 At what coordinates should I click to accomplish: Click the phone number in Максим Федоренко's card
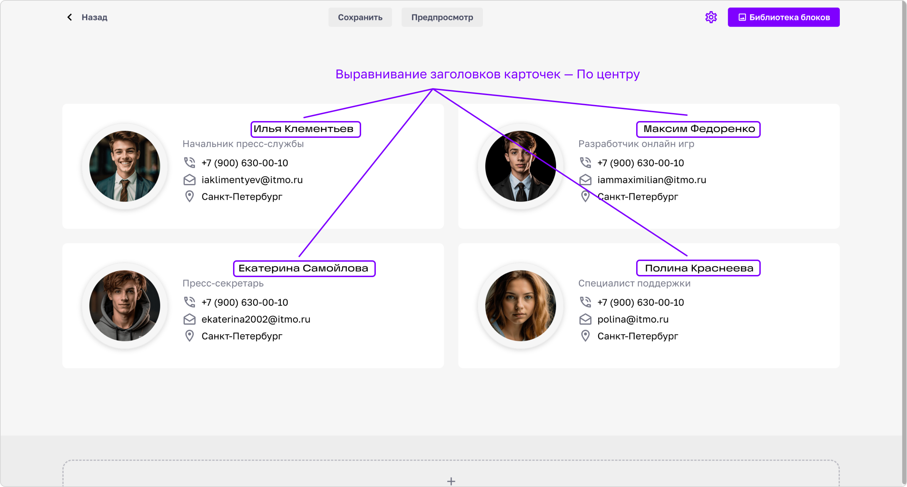click(640, 163)
